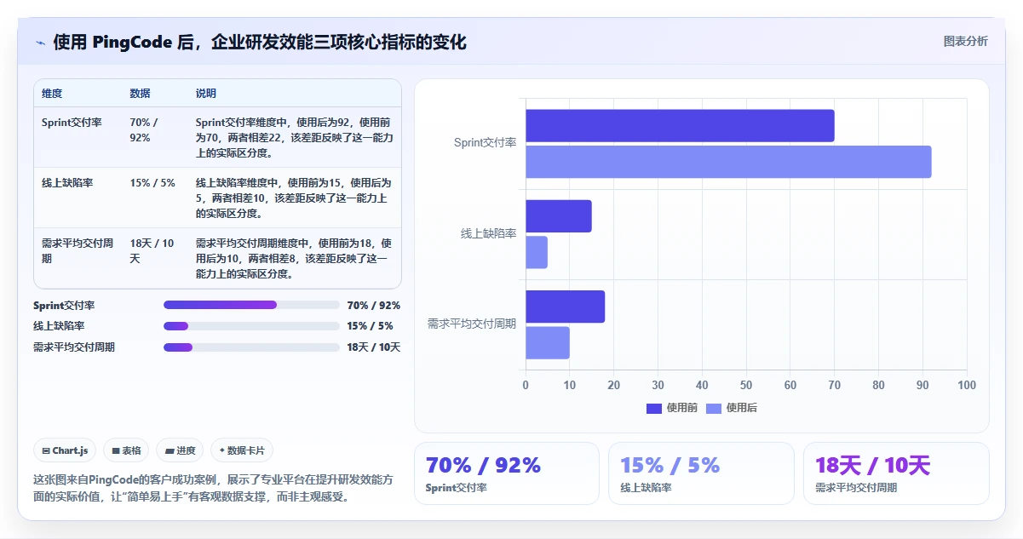Image resolution: width=1023 pixels, height=539 pixels.
Task: Click the 需求平均交付周期 使用前 bar at 18
Action: pos(565,307)
